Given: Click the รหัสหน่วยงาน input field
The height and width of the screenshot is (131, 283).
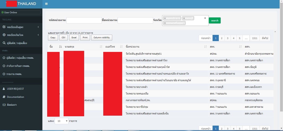Looking at the screenshot, I should [84, 20].
